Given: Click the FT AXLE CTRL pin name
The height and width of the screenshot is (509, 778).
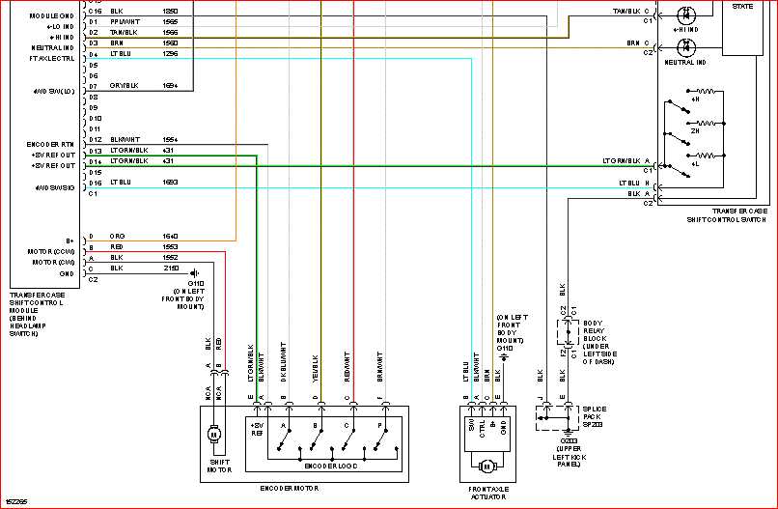Looking at the screenshot, I should (51, 59).
